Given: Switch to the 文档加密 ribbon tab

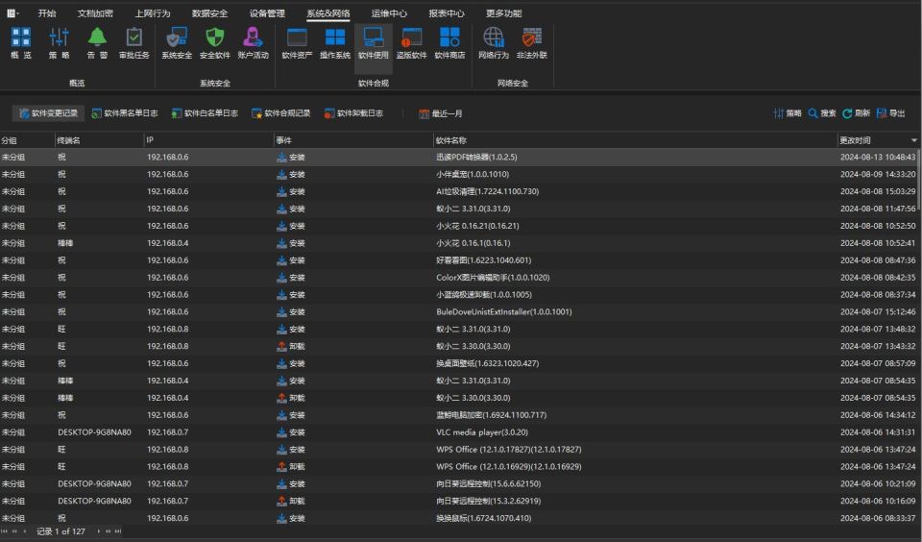Looking at the screenshot, I should [95, 12].
